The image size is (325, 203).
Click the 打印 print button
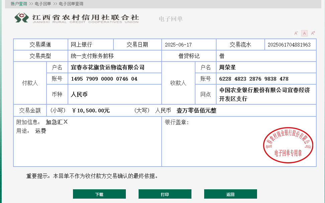pyautogui.click(x=165, y=194)
